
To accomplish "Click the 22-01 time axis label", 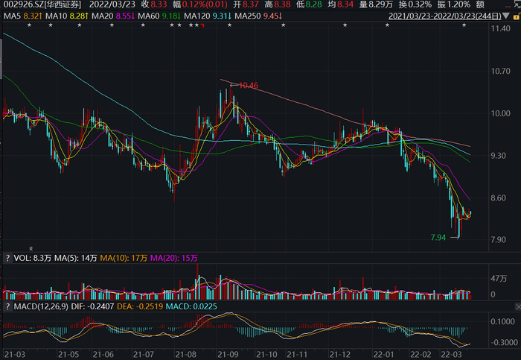I will coord(384,355).
